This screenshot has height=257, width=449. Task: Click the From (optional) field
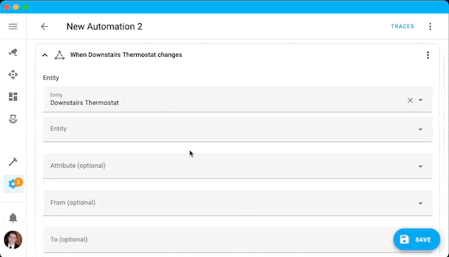pos(237,203)
